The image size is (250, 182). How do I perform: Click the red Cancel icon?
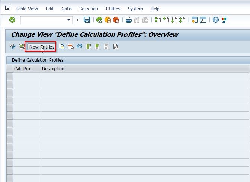(x=116, y=20)
